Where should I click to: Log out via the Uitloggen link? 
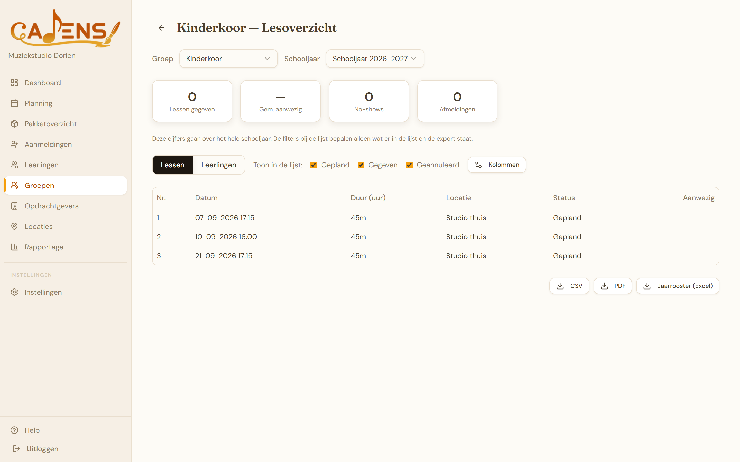(42, 449)
